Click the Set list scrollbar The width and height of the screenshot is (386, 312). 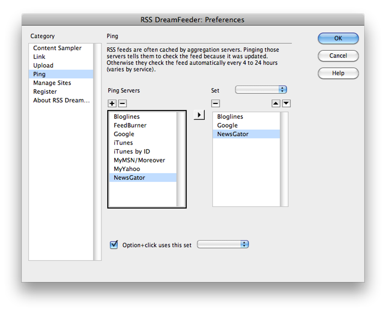[x=284, y=159]
